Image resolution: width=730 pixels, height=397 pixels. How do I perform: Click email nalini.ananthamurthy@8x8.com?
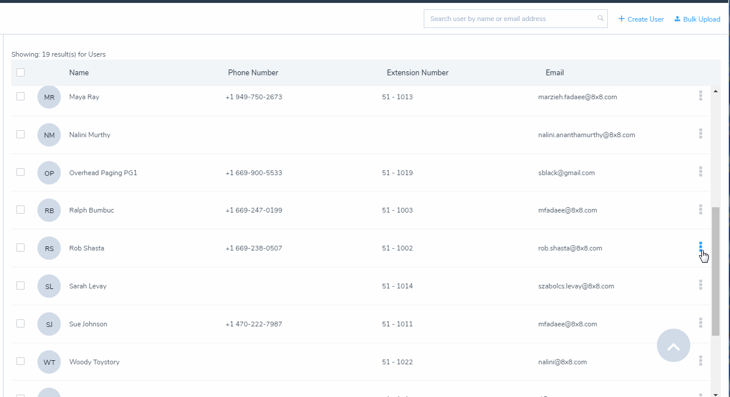tap(586, 135)
